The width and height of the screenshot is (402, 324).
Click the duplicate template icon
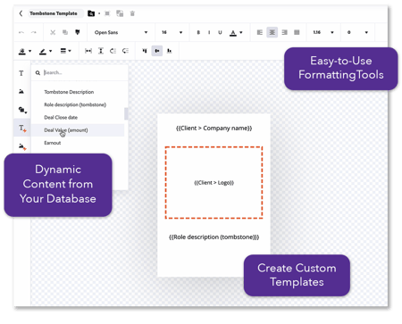(x=120, y=13)
